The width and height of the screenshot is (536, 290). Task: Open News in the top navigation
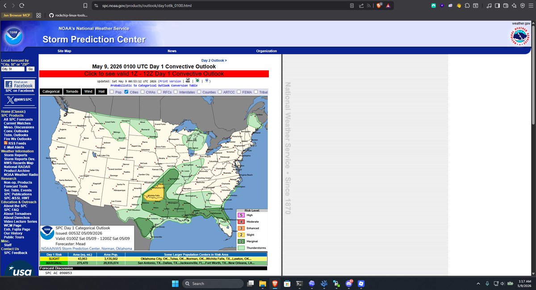point(172,51)
